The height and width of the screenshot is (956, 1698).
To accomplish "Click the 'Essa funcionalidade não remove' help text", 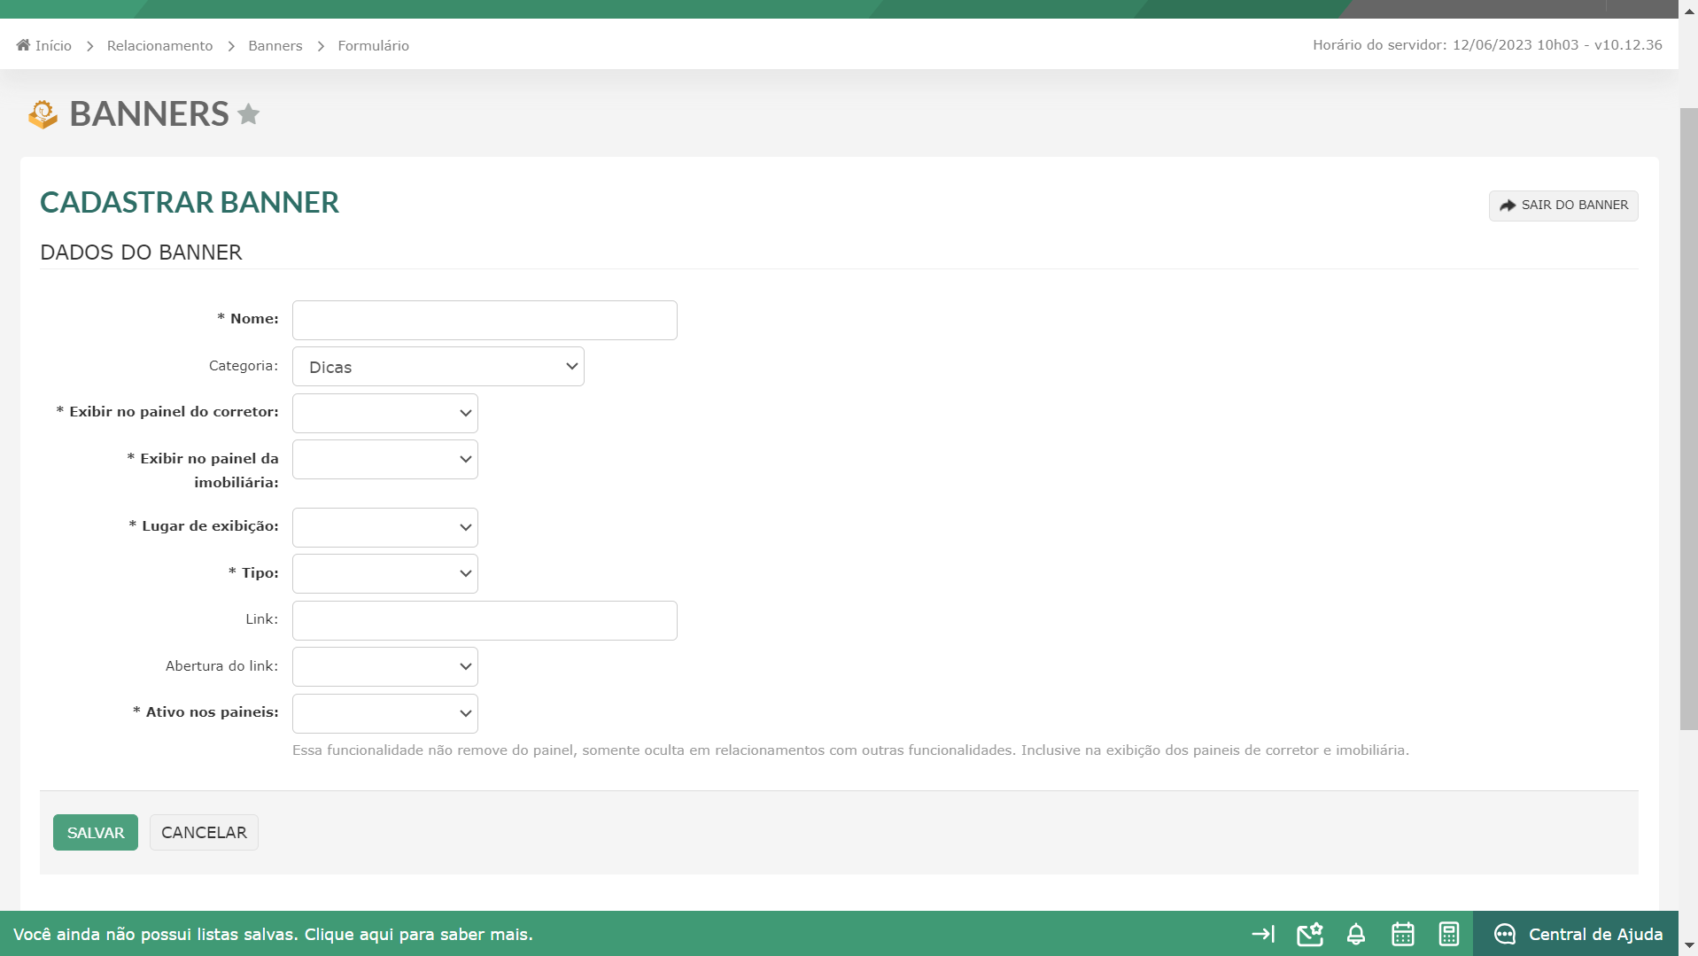I will [x=850, y=750].
